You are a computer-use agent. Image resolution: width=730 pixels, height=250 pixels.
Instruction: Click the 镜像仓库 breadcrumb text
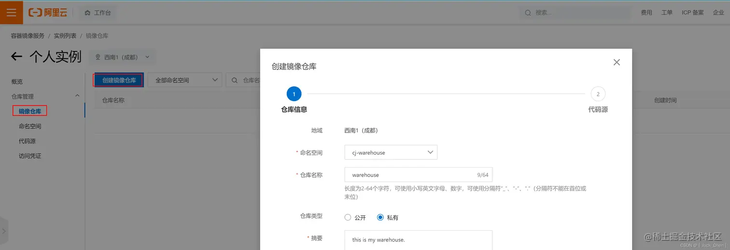[97, 36]
